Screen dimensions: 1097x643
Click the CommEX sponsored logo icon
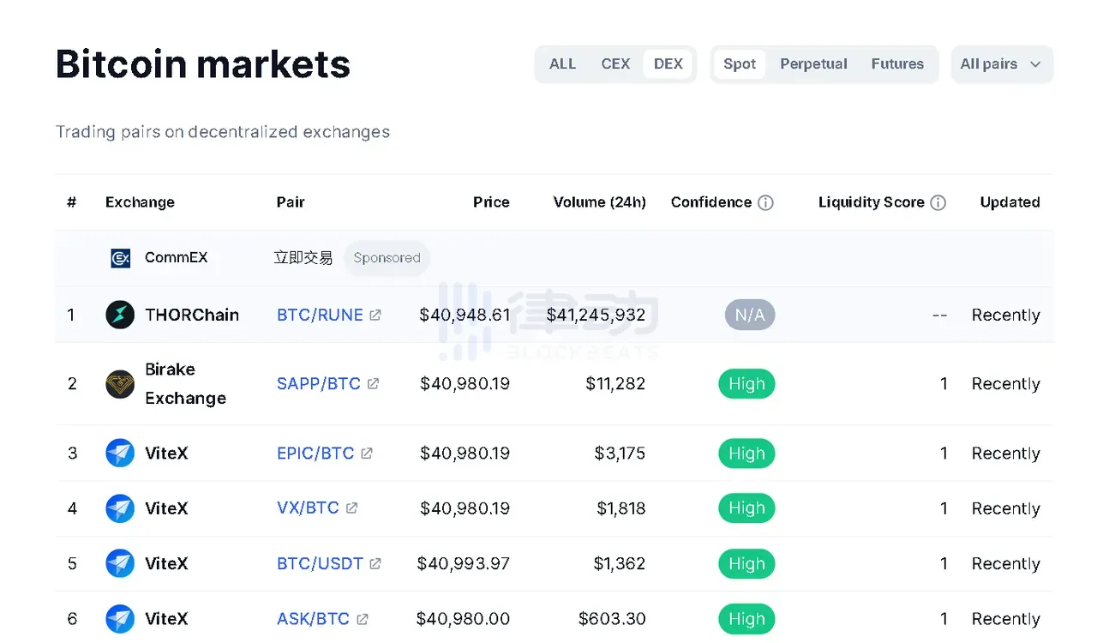point(121,258)
